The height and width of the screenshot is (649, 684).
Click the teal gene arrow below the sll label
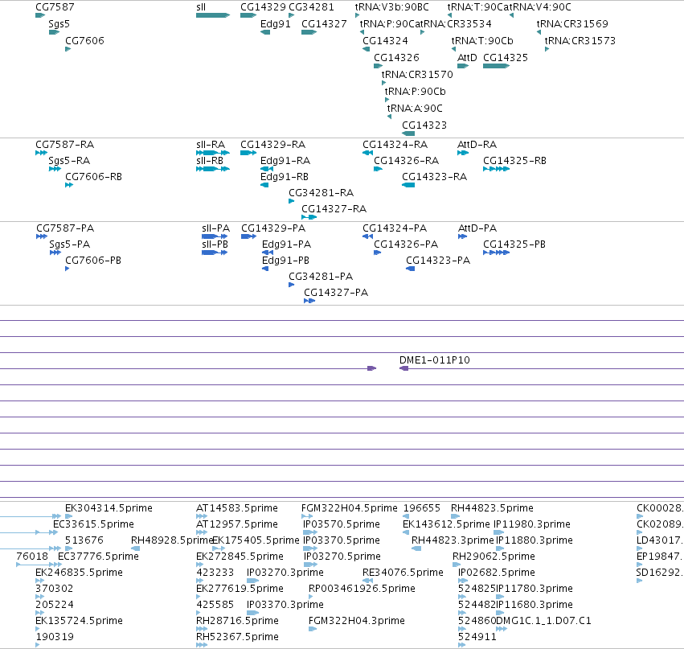(x=213, y=15)
